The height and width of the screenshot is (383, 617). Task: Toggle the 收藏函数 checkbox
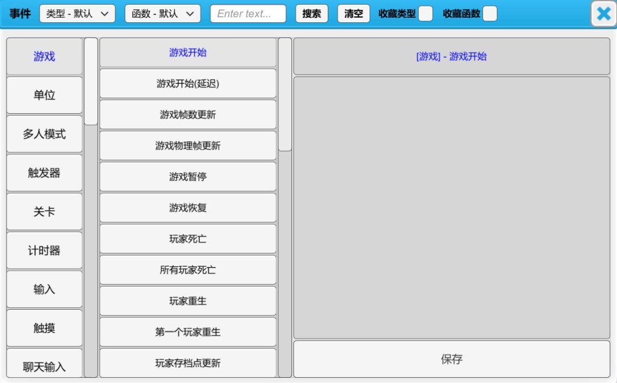coord(490,14)
